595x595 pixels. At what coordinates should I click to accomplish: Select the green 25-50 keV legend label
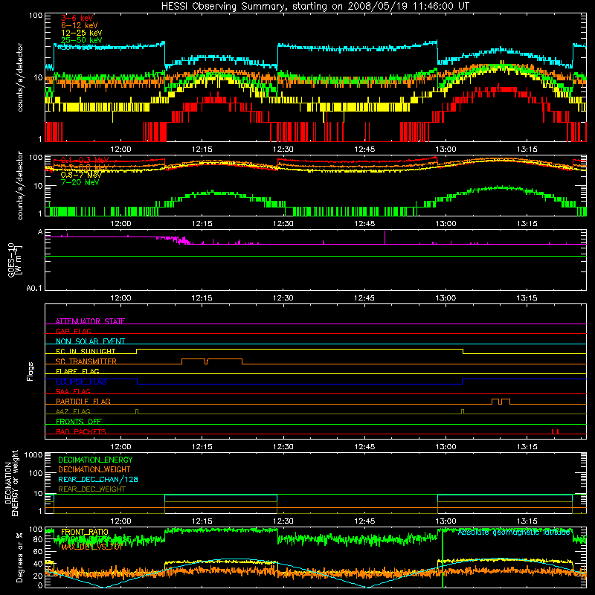[82, 40]
